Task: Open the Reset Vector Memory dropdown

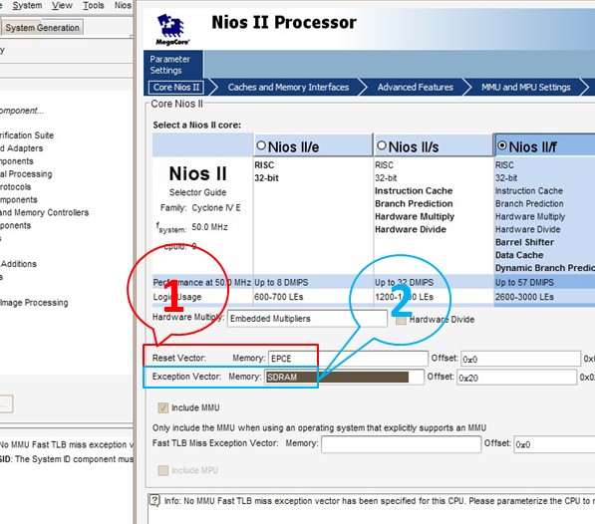Action: [x=348, y=359]
